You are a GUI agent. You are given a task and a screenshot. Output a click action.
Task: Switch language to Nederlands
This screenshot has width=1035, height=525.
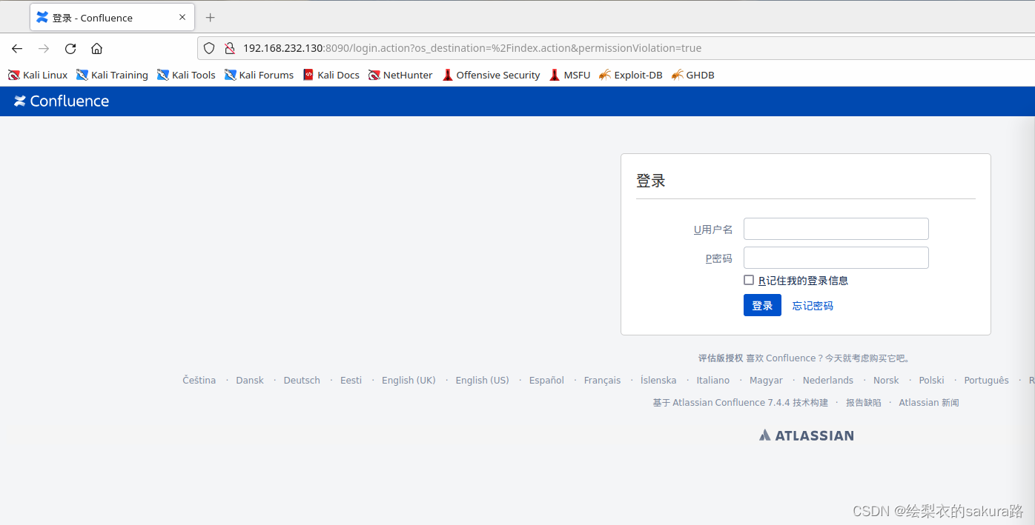coord(828,381)
